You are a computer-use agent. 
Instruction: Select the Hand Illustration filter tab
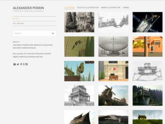pos(111,7)
